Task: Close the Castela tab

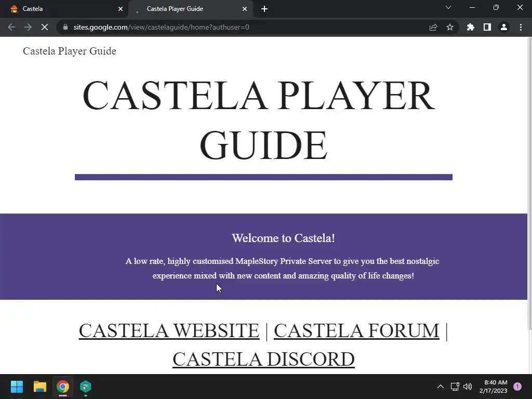Action: pos(121,9)
